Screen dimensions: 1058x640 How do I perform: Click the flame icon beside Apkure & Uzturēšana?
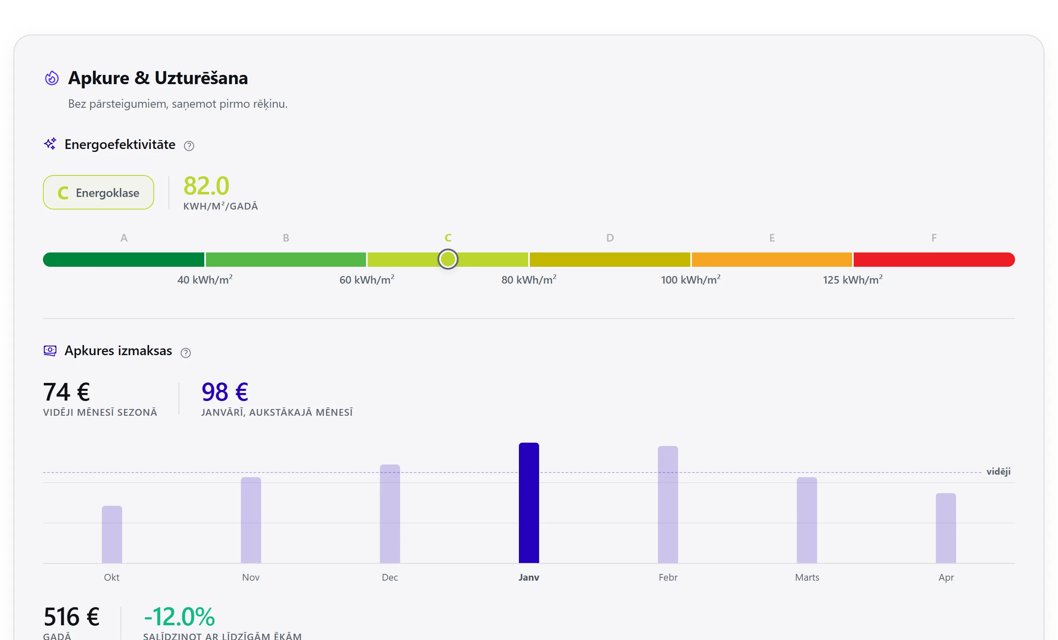[x=52, y=78]
